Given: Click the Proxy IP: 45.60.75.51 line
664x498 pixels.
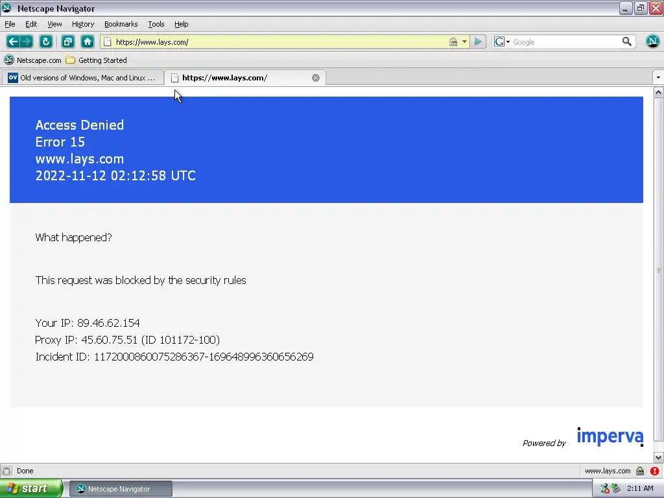Looking at the screenshot, I should (128, 340).
